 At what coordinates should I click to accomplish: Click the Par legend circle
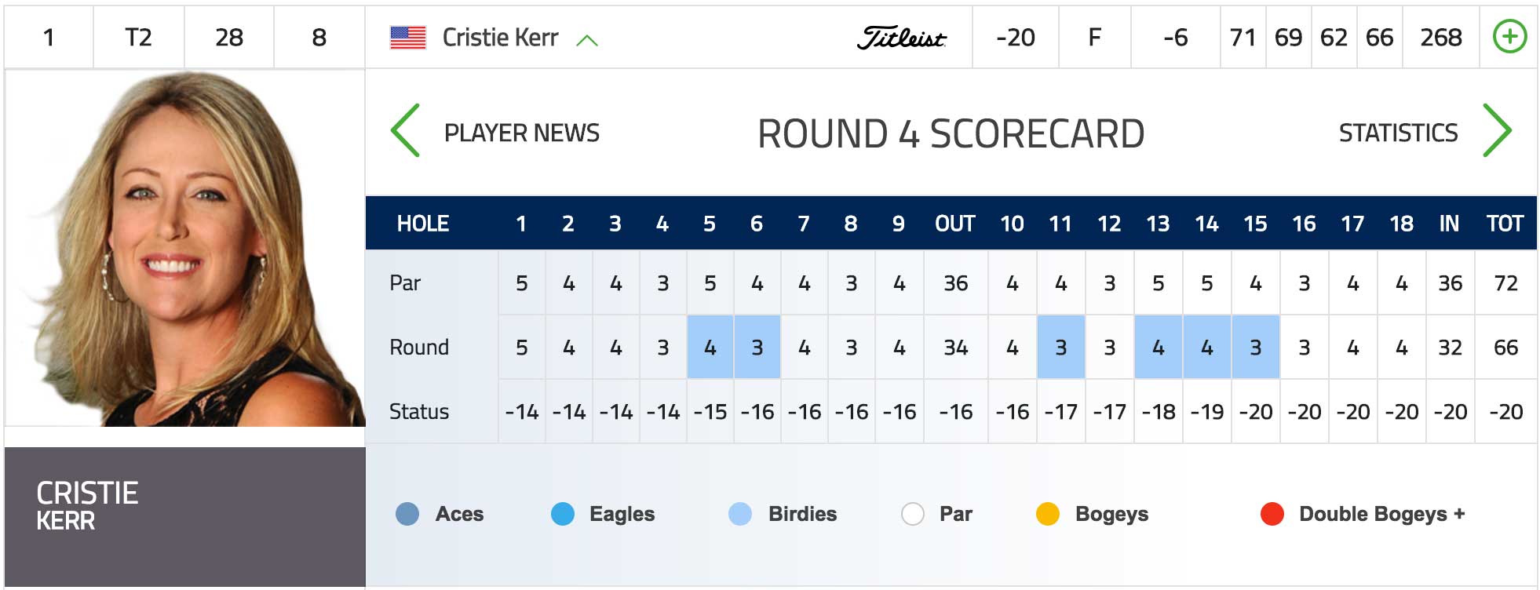pos(912,514)
